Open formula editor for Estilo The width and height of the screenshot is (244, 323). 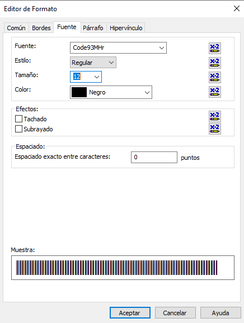tap(215, 63)
